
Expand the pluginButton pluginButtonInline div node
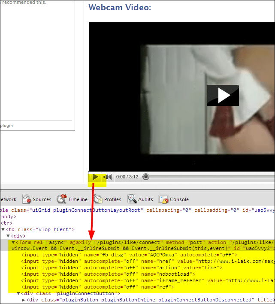point(23,300)
